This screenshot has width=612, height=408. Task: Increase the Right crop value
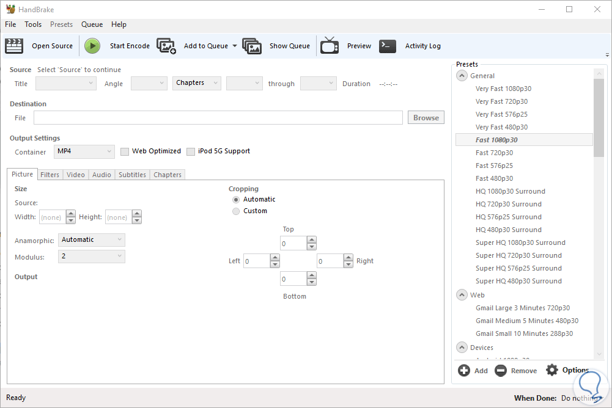point(348,257)
